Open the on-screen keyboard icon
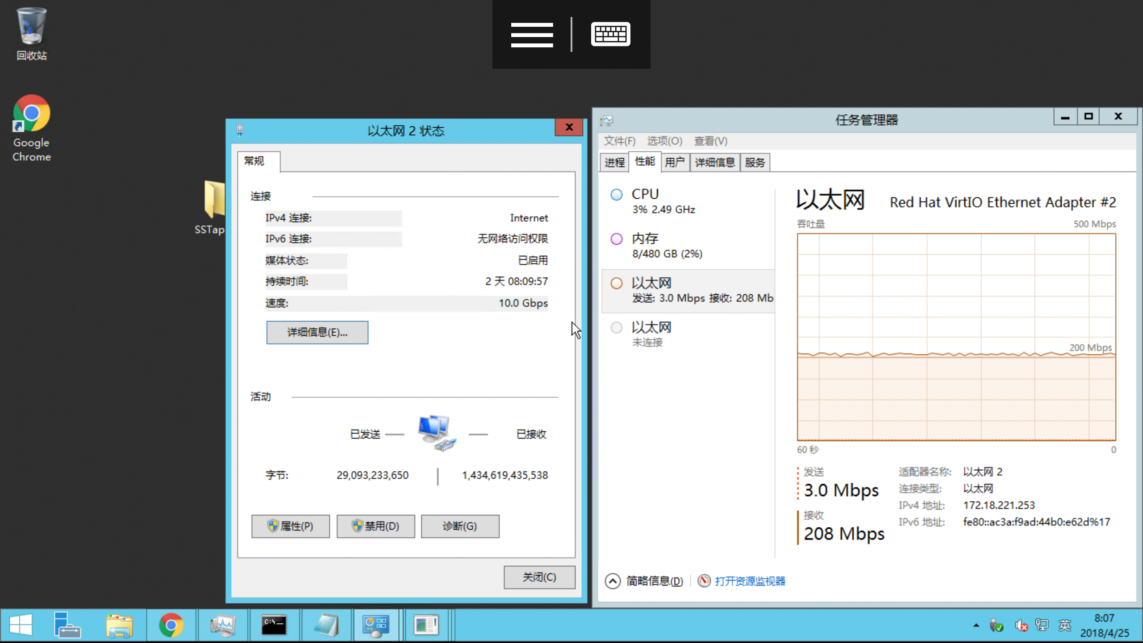 [610, 34]
